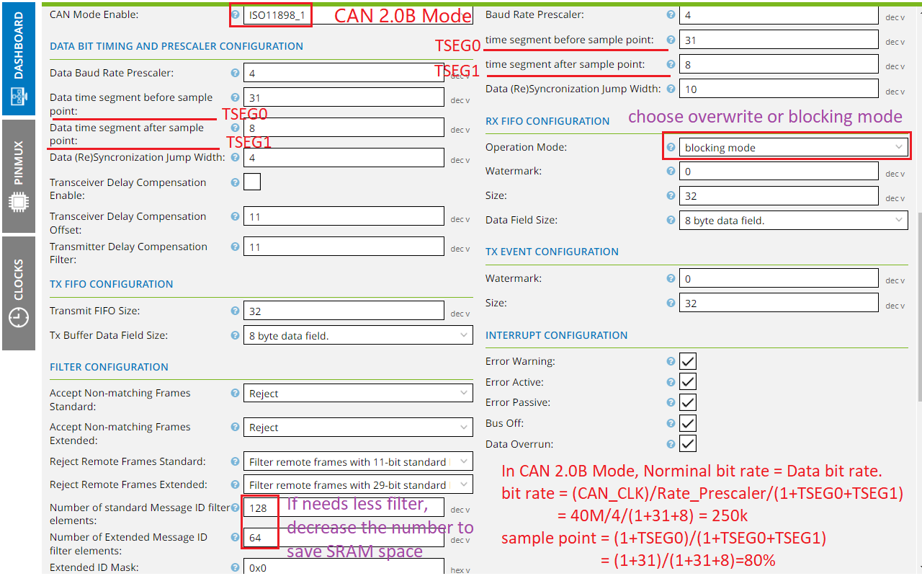Open the Dashboard sidebar tab
Viewport: 922px width, 576px height.
tap(18, 58)
